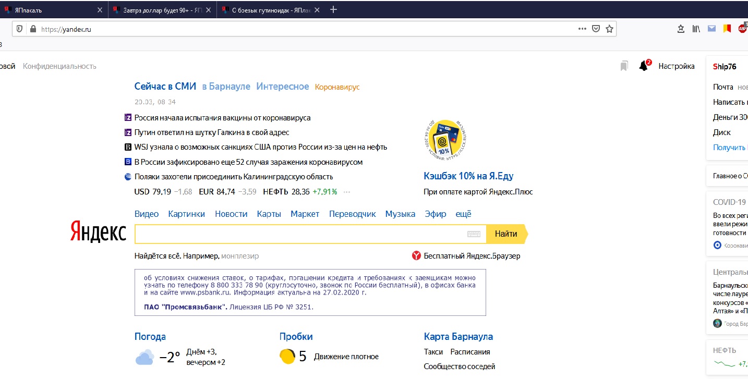Click the yellow Найти search button
The height and width of the screenshot is (379, 748).
coord(506,234)
